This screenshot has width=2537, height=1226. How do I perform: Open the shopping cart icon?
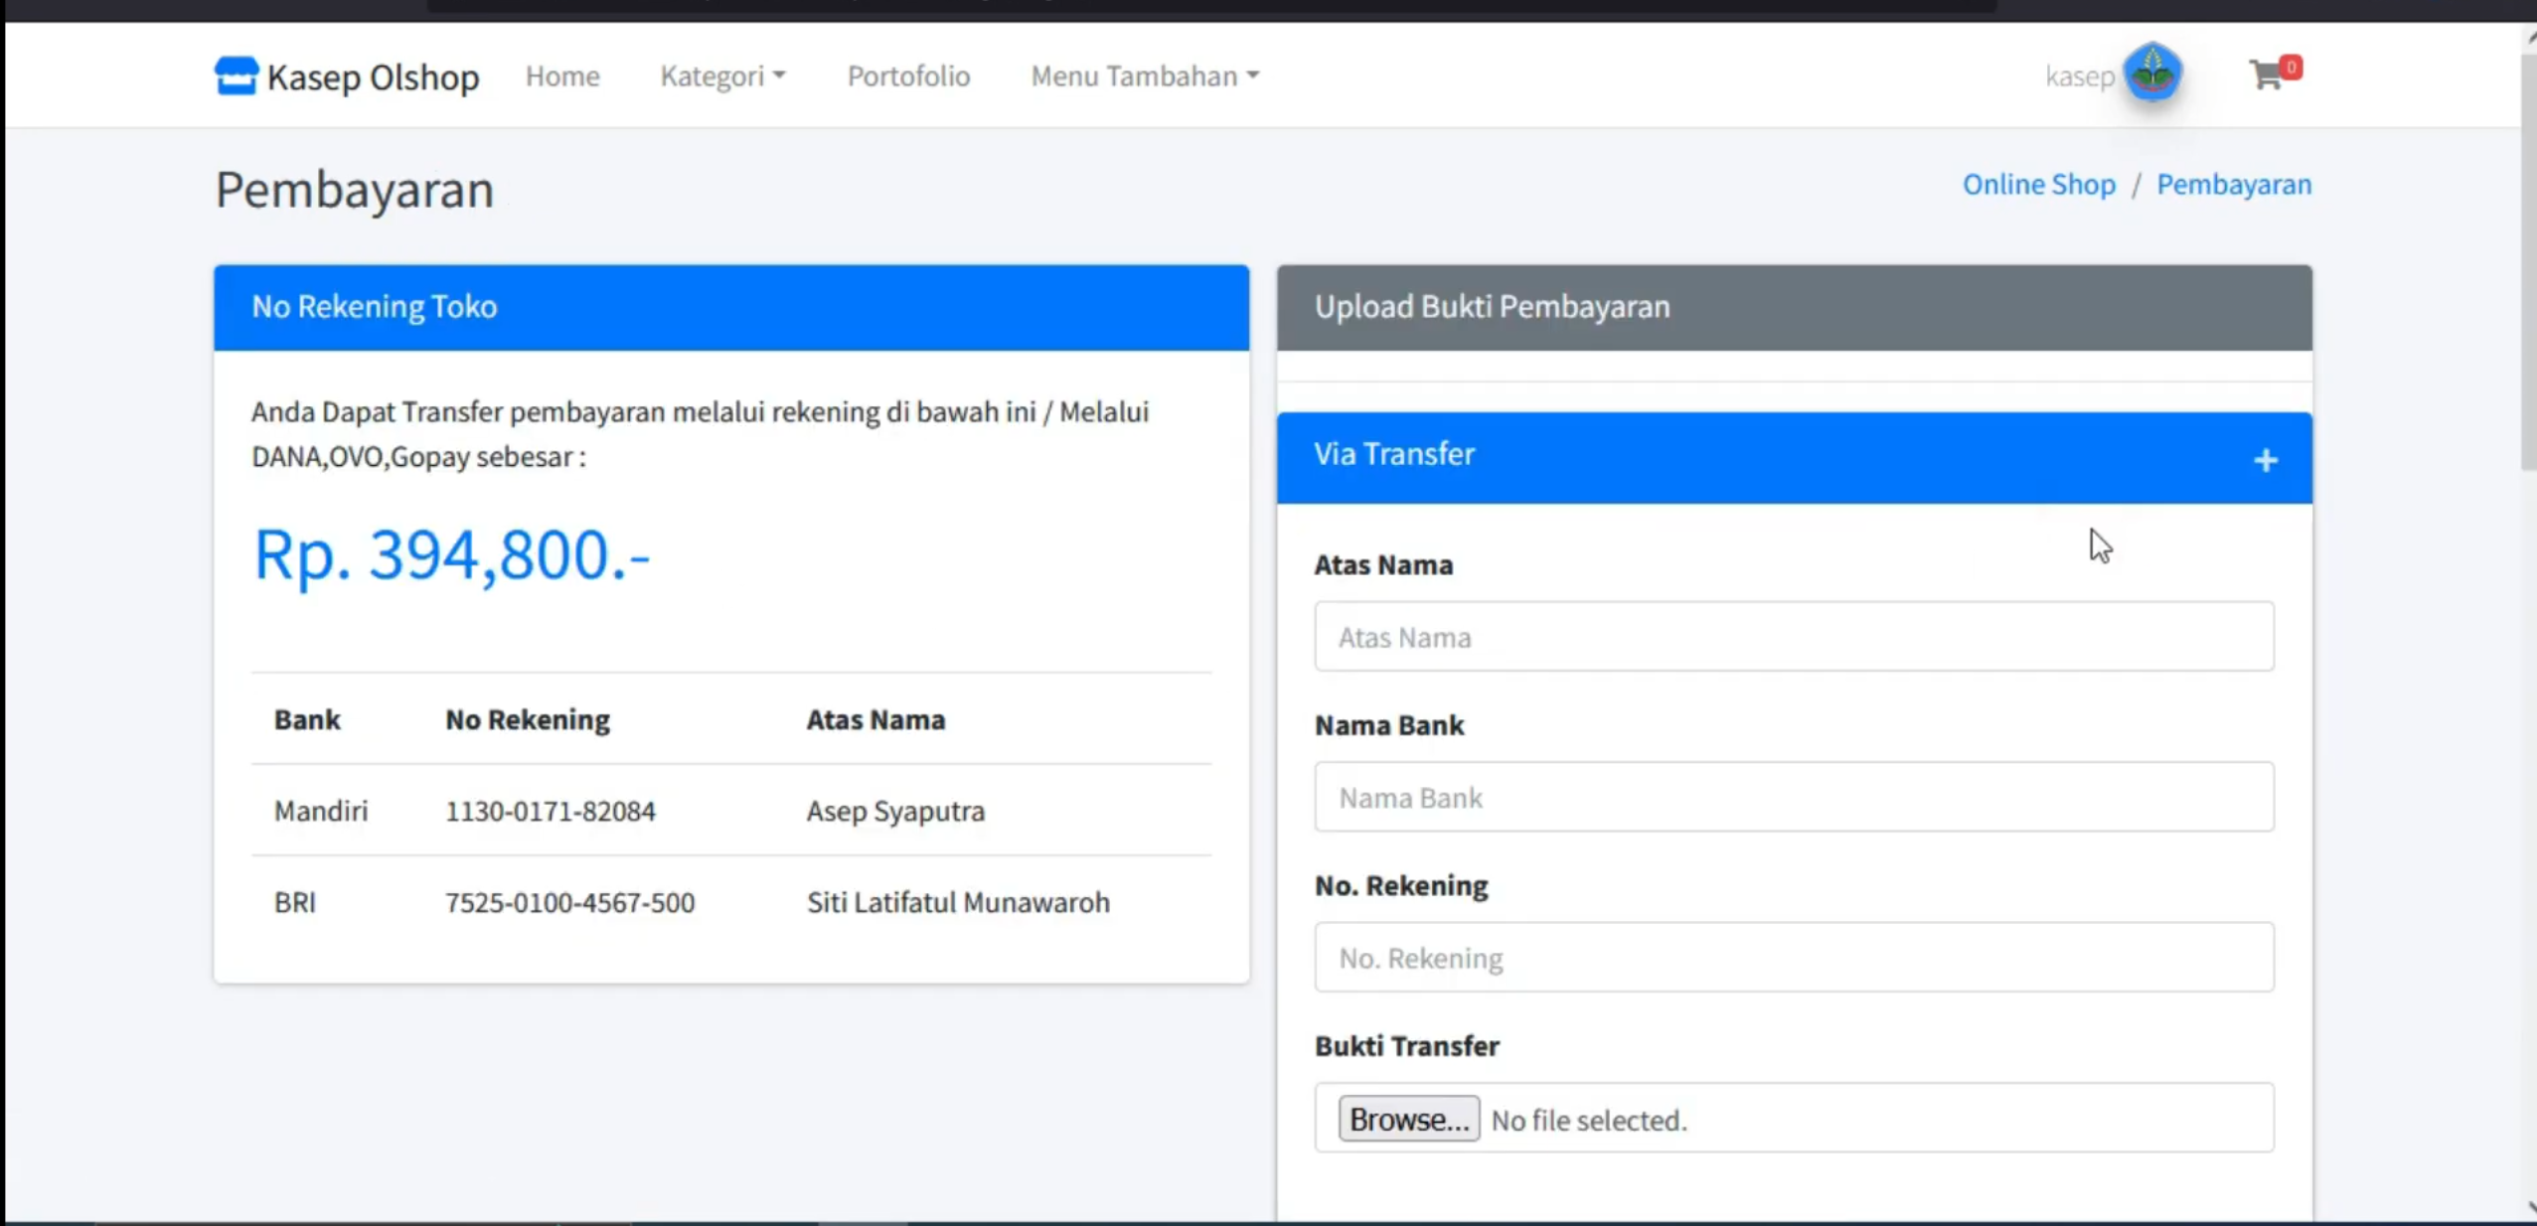[x=2267, y=75]
